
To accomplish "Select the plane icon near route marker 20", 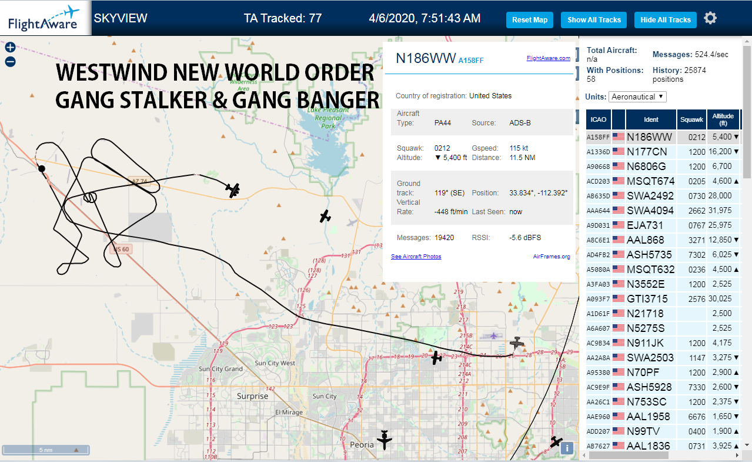I will click(x=436, y=357).
